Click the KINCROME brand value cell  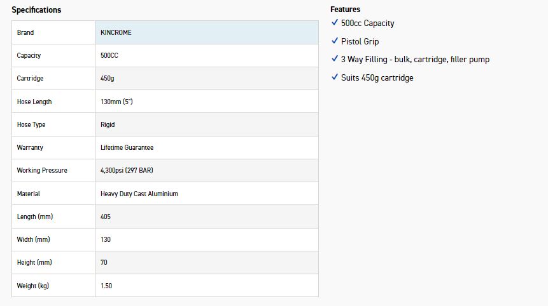coord(116,32)
